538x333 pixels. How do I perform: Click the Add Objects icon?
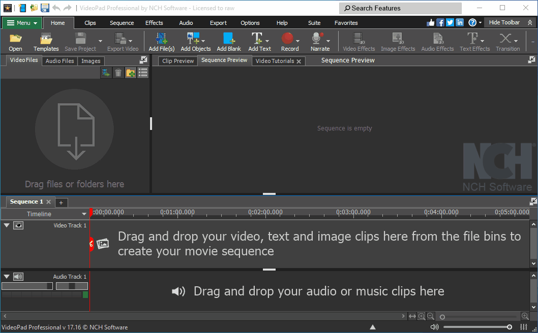pyautogui.click(x=193, y=38)
